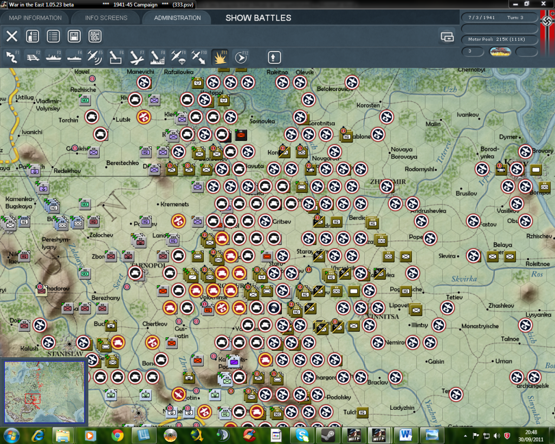The image size is (555, 444).
Task: Select the ADMINISTRATION tab
Action: [x=177, y=18]
